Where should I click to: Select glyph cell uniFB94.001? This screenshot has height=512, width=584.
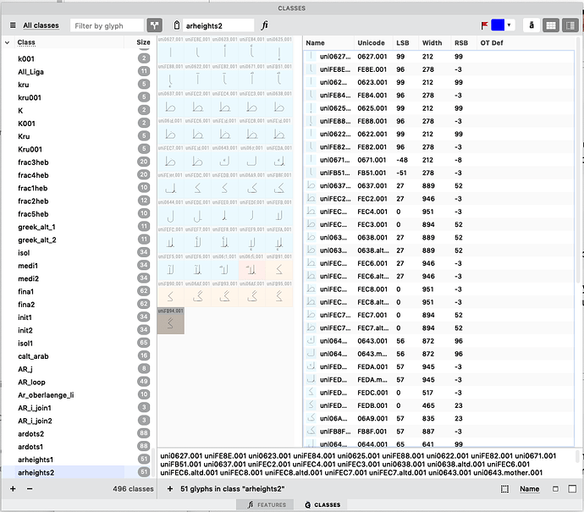(x=171, y=321)
